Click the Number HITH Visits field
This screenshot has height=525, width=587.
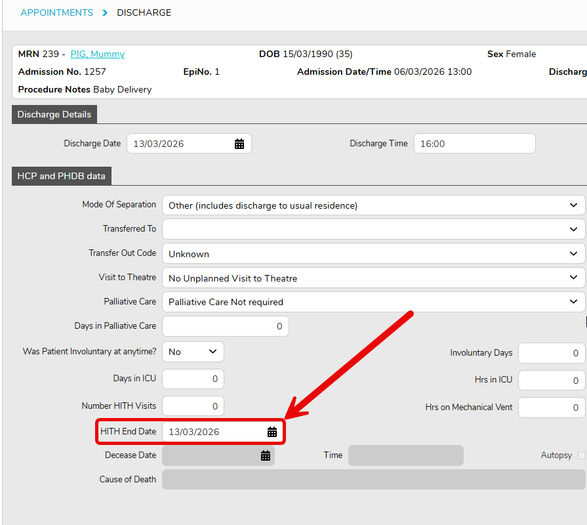pyautogui.click(x=193, y=406)
